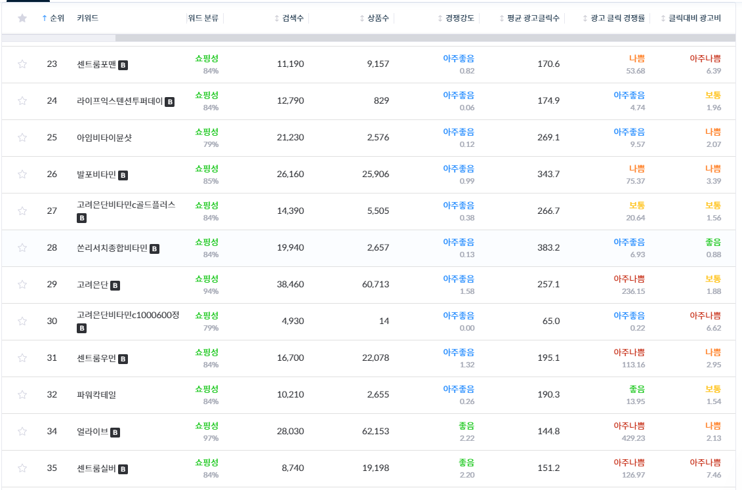Sort by 상품수 column header
The image size is (742, 490).
[375, 18]
